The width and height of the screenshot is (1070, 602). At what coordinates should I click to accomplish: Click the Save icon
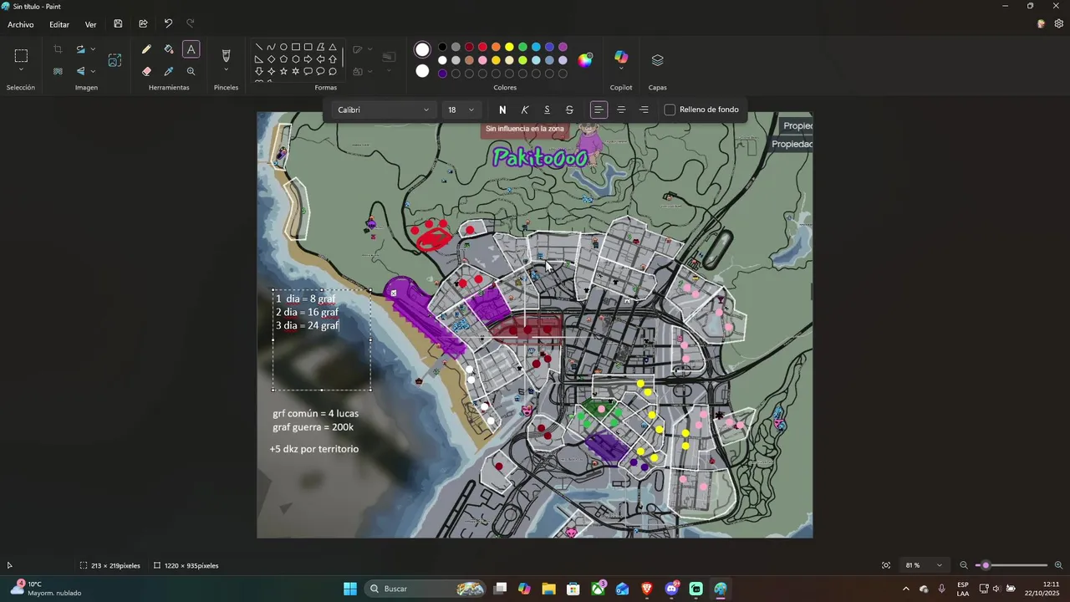tap(118, 24)
